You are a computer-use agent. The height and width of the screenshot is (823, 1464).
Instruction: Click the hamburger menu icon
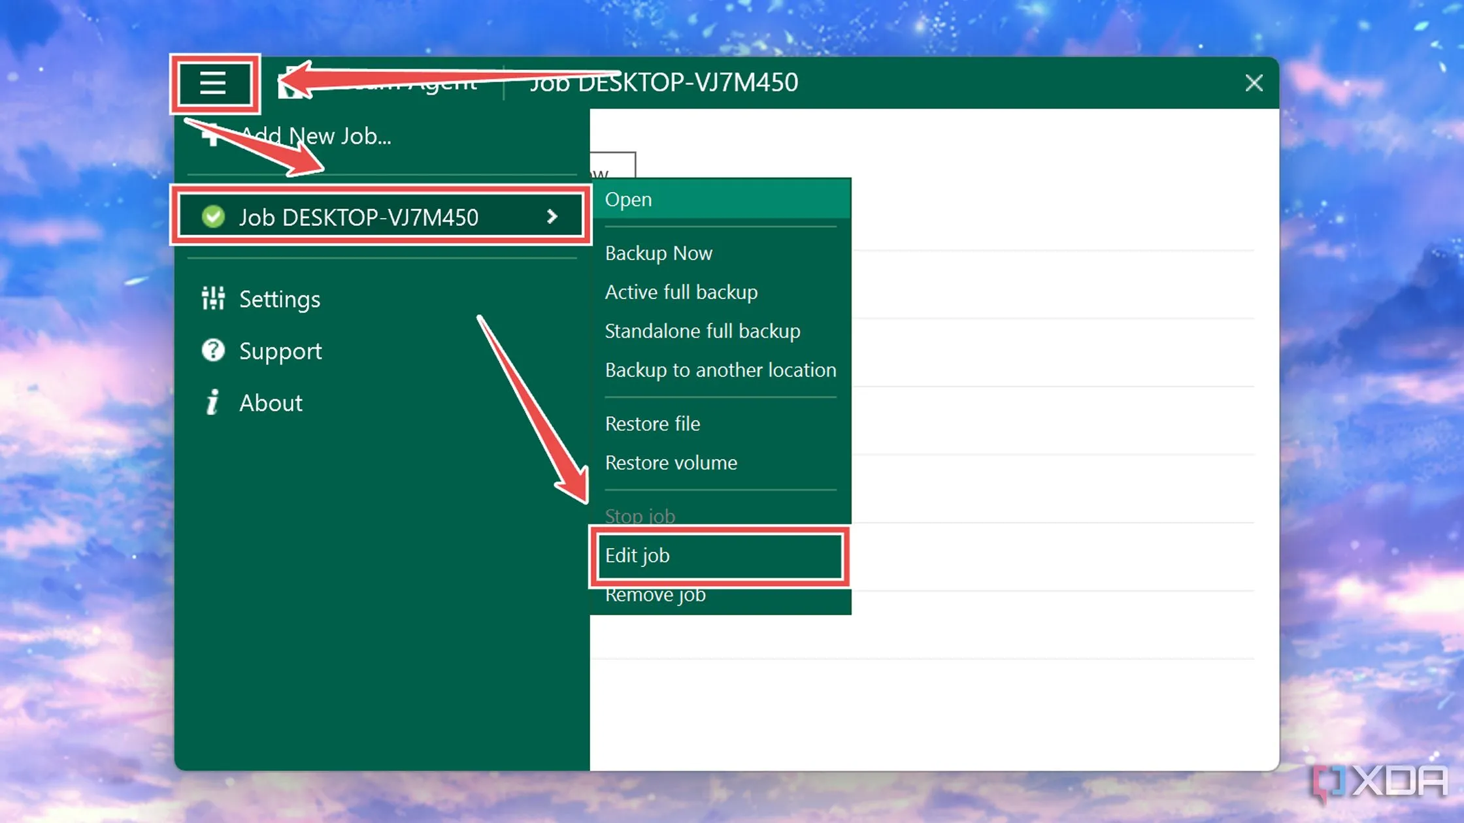point(212,83)
